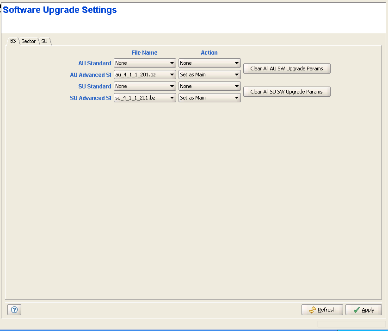The width and height of the screenshot is (388, 331).
Task: Switch to the Sector tab
Action: point(29,41)
